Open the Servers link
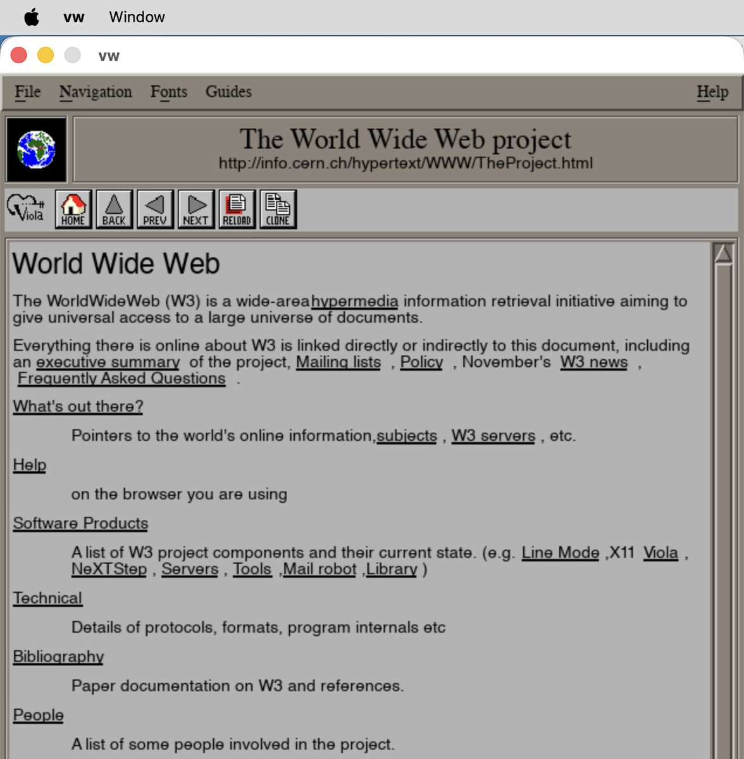Image resolution: width=744 pixels, height=759 pixels. 190,569
